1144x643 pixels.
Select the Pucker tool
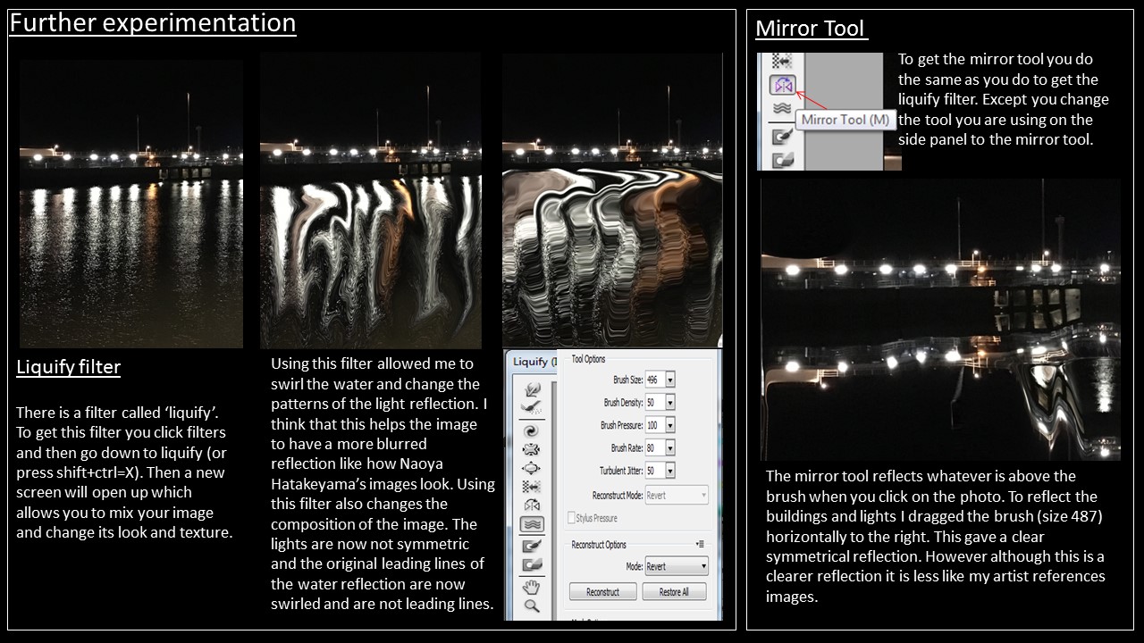[x=532, y=450]
